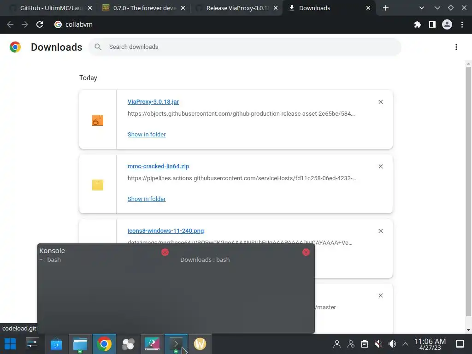This screenshot has height=354, width=472.
Task: Open the clipboard tray icon
Action: (x=365, y=344)
